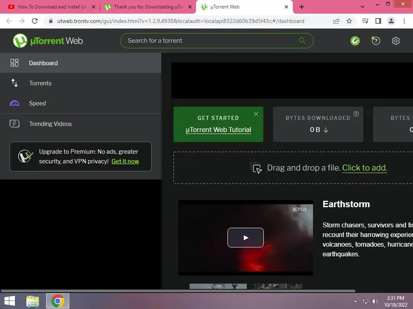Click the volume speaker tray icon
Image resolution: width=413 pixels, height=309 pixels.
(x=375, y=301)
